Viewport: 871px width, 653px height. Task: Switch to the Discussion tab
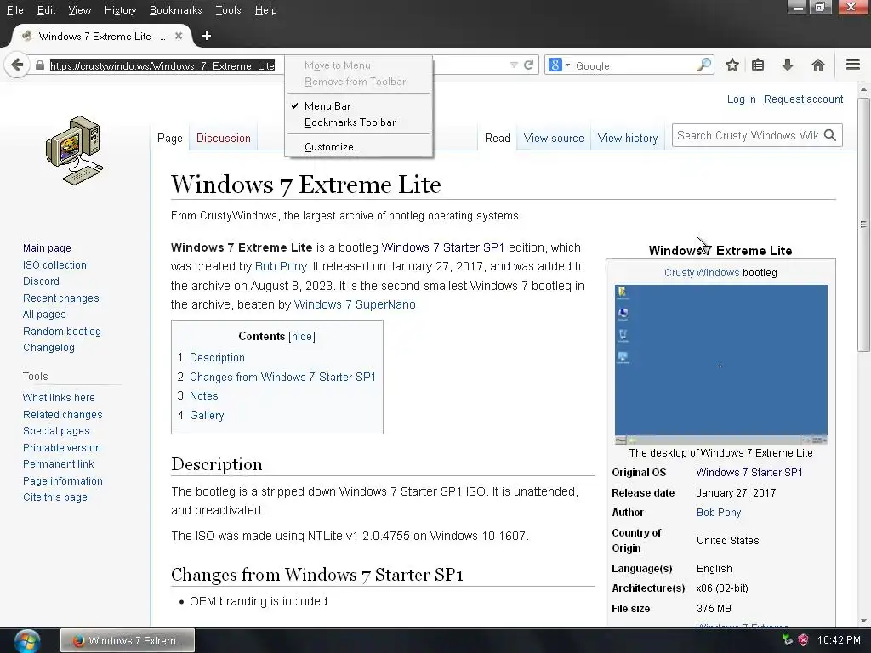pyautogui.click(x=224, y=139)
